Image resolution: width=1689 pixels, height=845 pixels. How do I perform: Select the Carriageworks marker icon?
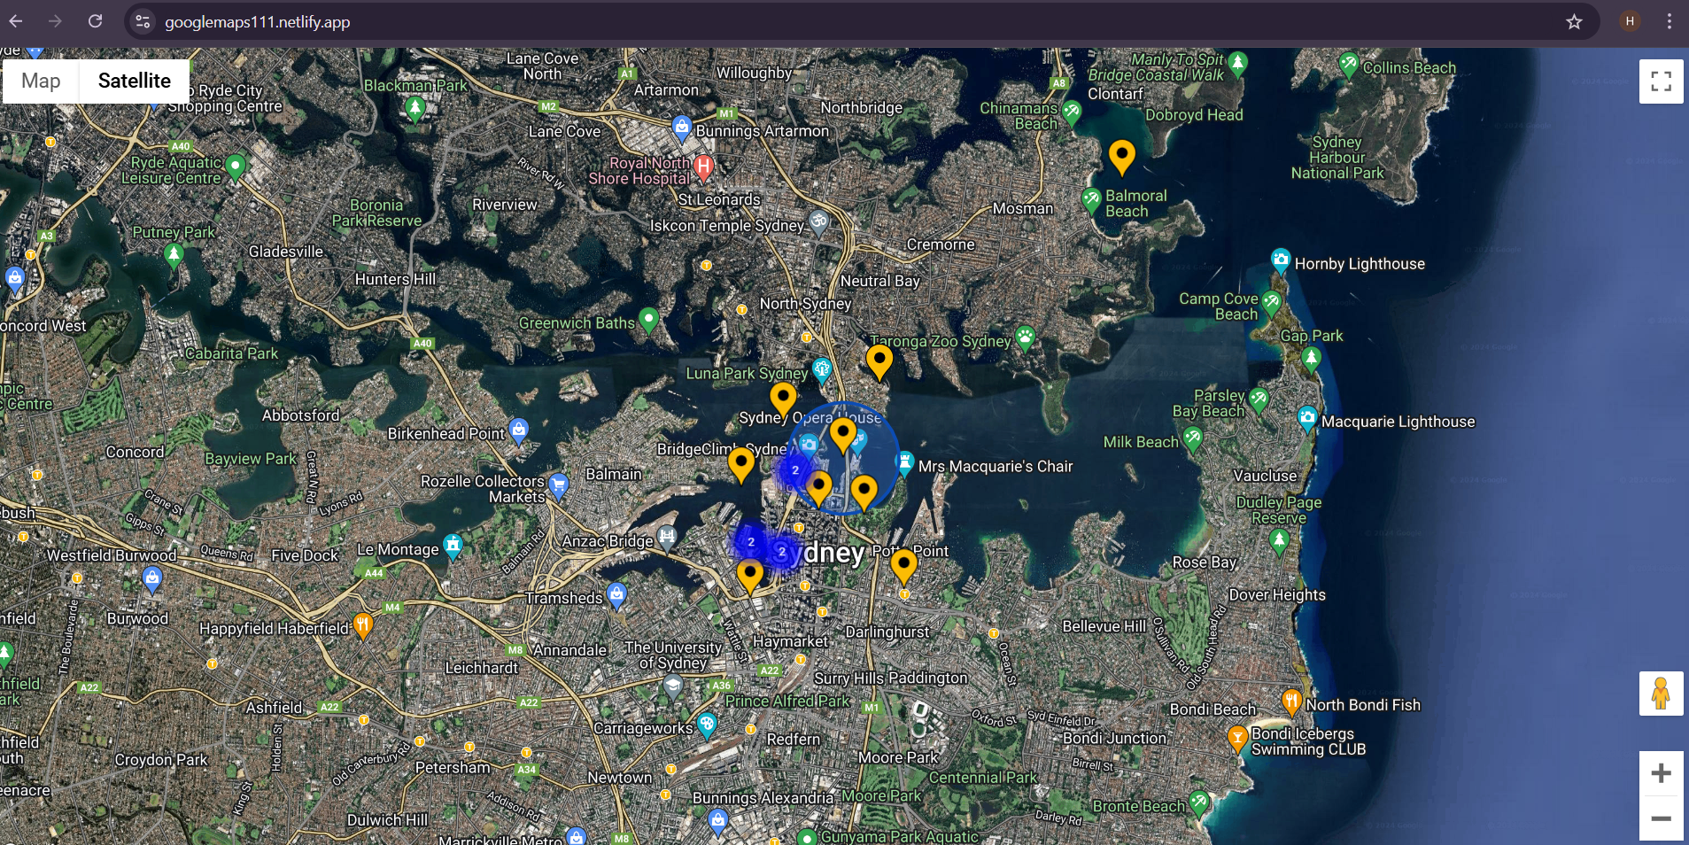707,725
